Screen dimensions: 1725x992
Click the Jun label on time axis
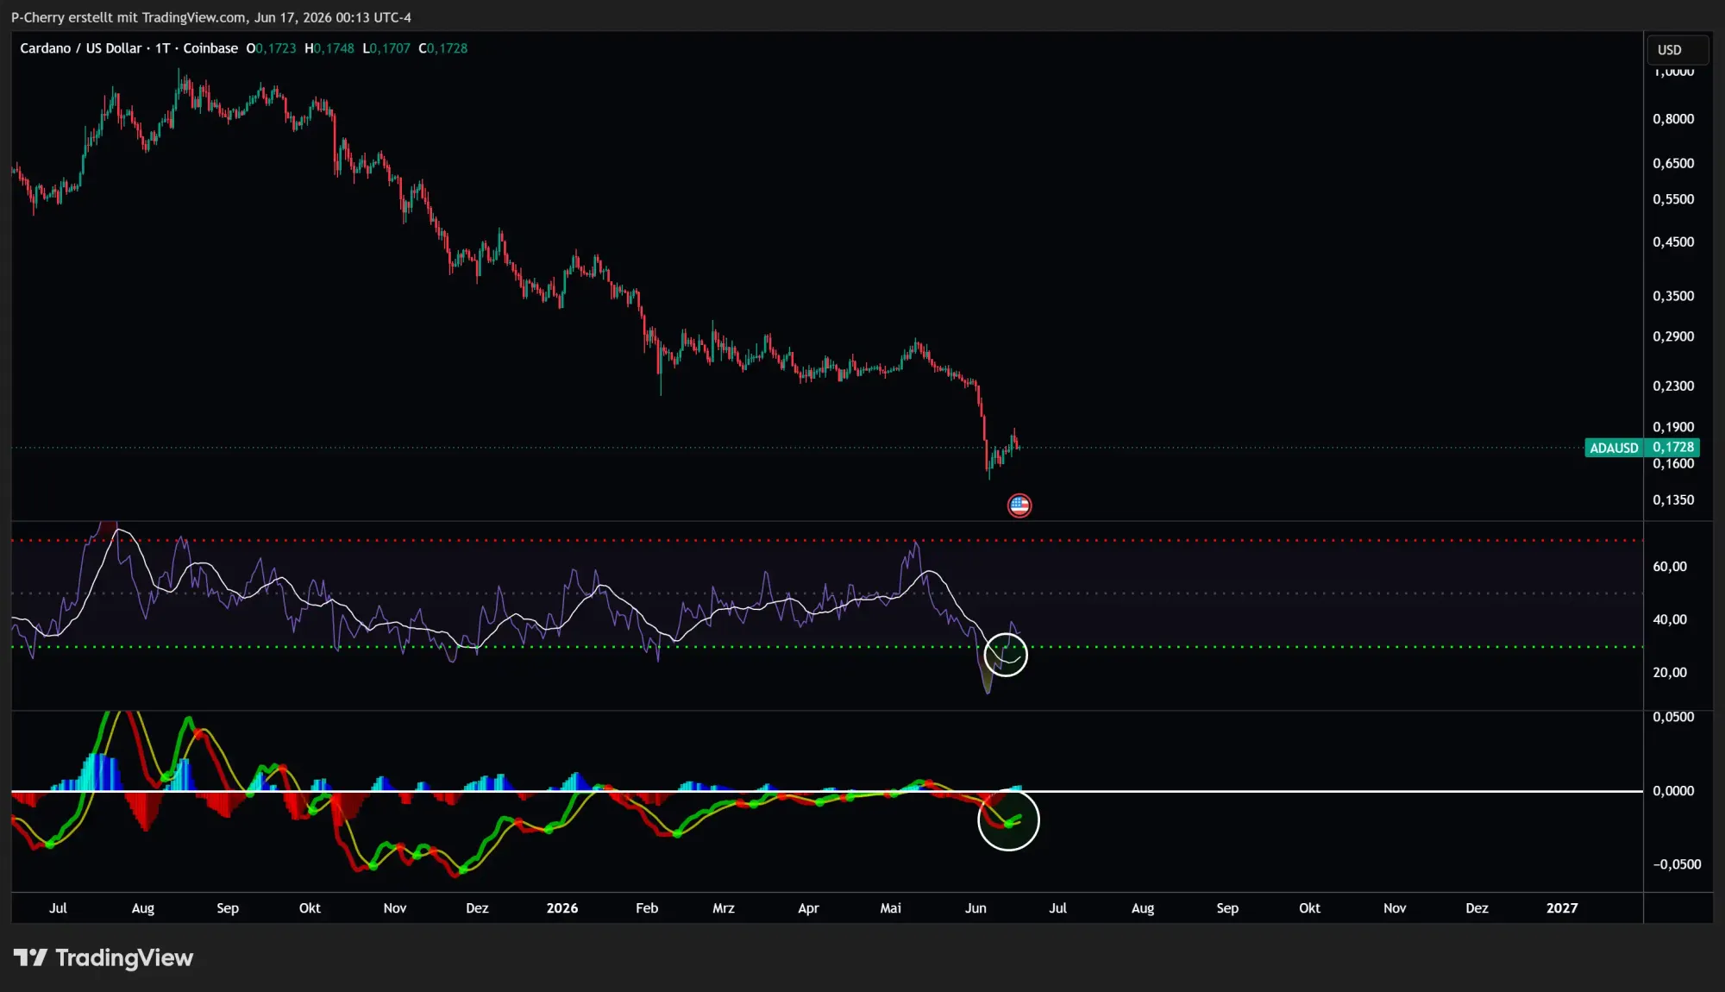[x=975, y=908]
